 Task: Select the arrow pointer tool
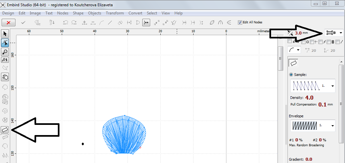coord(5,34)
